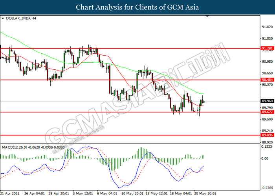Select the 90.484 red price tag
Image resolution: width=275 pixels, height=196 pixels.
(x=267, y=80)
